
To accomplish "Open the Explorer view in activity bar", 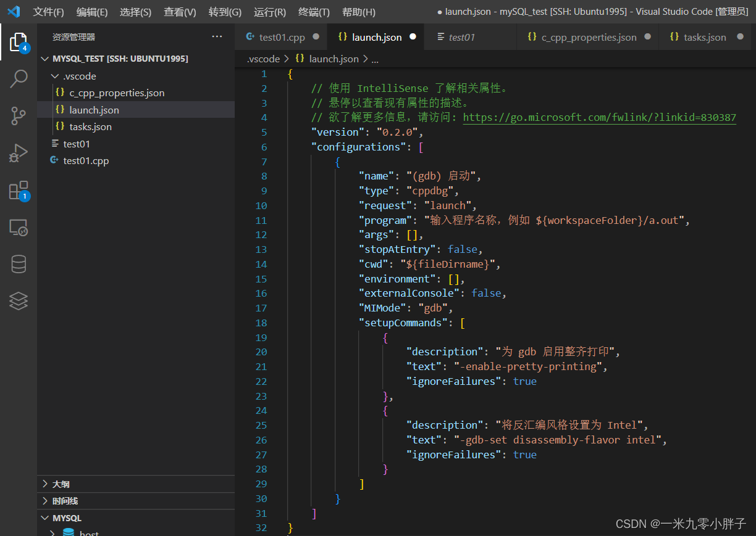I will coord(19,42).
